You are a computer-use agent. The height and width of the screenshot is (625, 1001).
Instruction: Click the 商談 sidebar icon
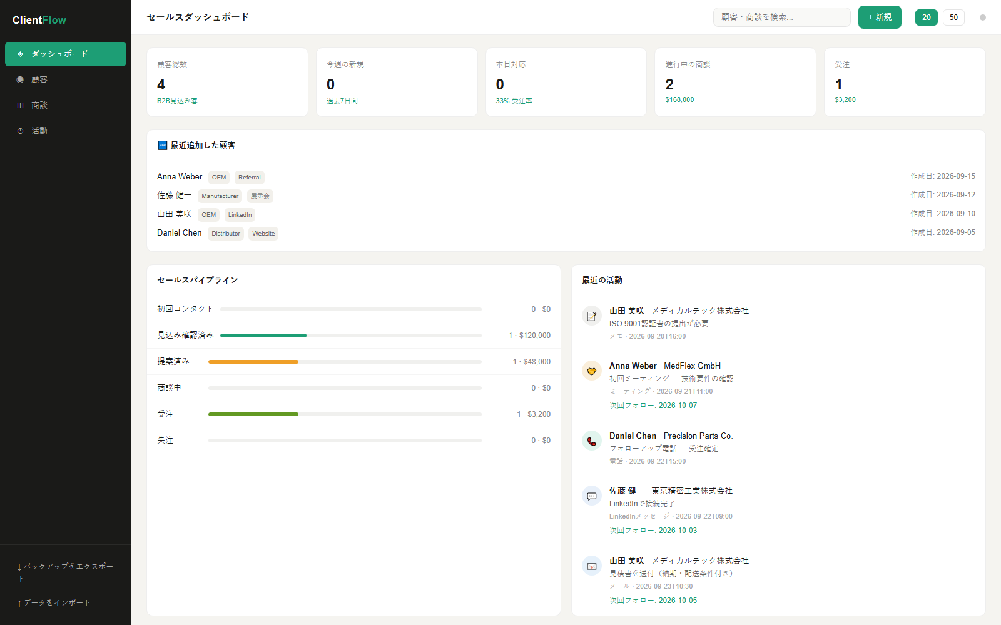(20, 105)
